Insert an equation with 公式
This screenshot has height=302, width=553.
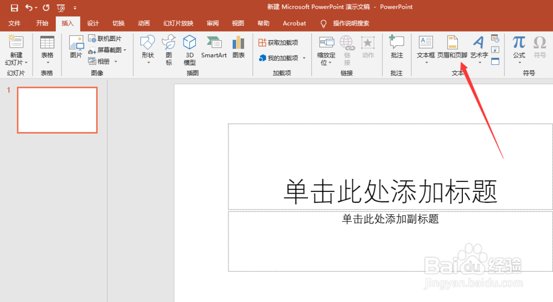tap(519, 46)
